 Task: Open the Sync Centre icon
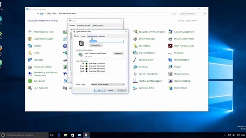tap(30, 81)
